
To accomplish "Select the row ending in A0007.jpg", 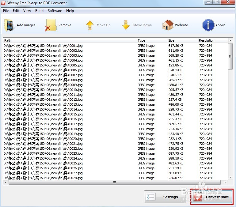I will coord(116,75).
